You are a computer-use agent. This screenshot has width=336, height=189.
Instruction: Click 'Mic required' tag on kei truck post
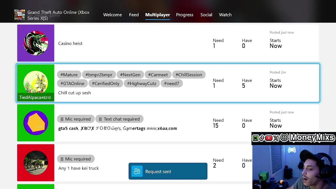[76, 159]
